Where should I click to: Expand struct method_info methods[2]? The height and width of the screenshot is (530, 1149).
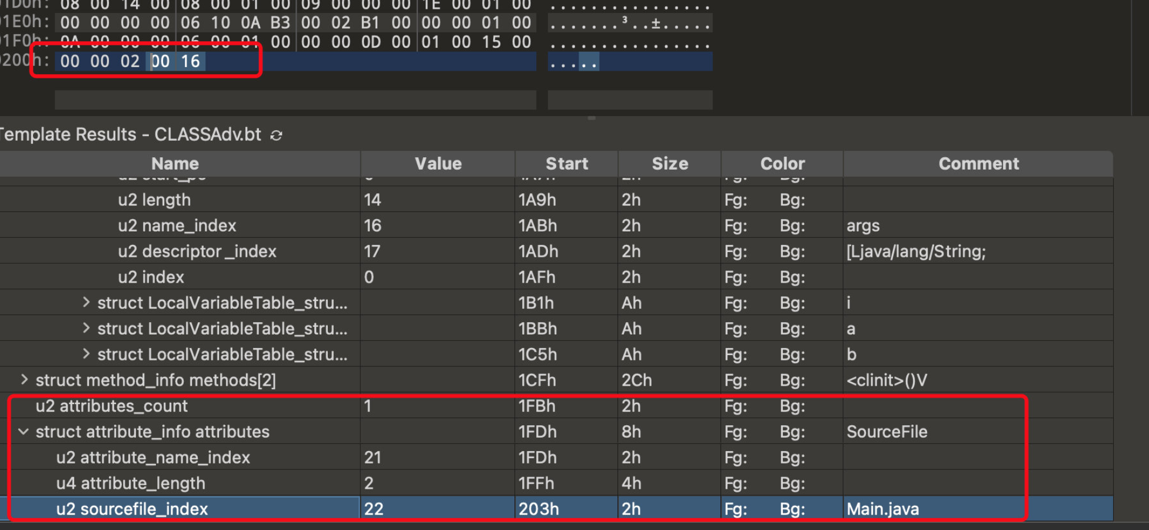[24, 380]
